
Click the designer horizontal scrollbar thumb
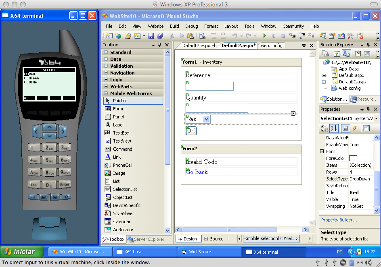(229, 230)
